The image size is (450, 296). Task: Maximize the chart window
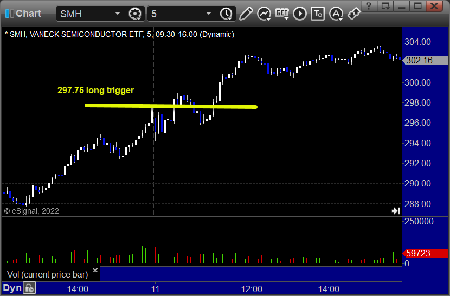point(418,6)
